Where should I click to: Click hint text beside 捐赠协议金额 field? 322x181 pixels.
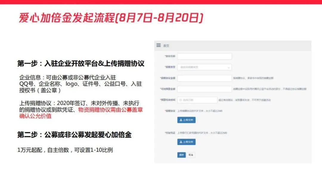[253, 78]
